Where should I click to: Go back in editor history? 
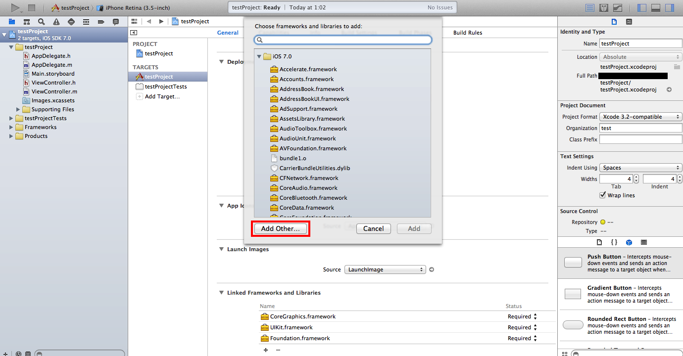[x=148, y=21]
